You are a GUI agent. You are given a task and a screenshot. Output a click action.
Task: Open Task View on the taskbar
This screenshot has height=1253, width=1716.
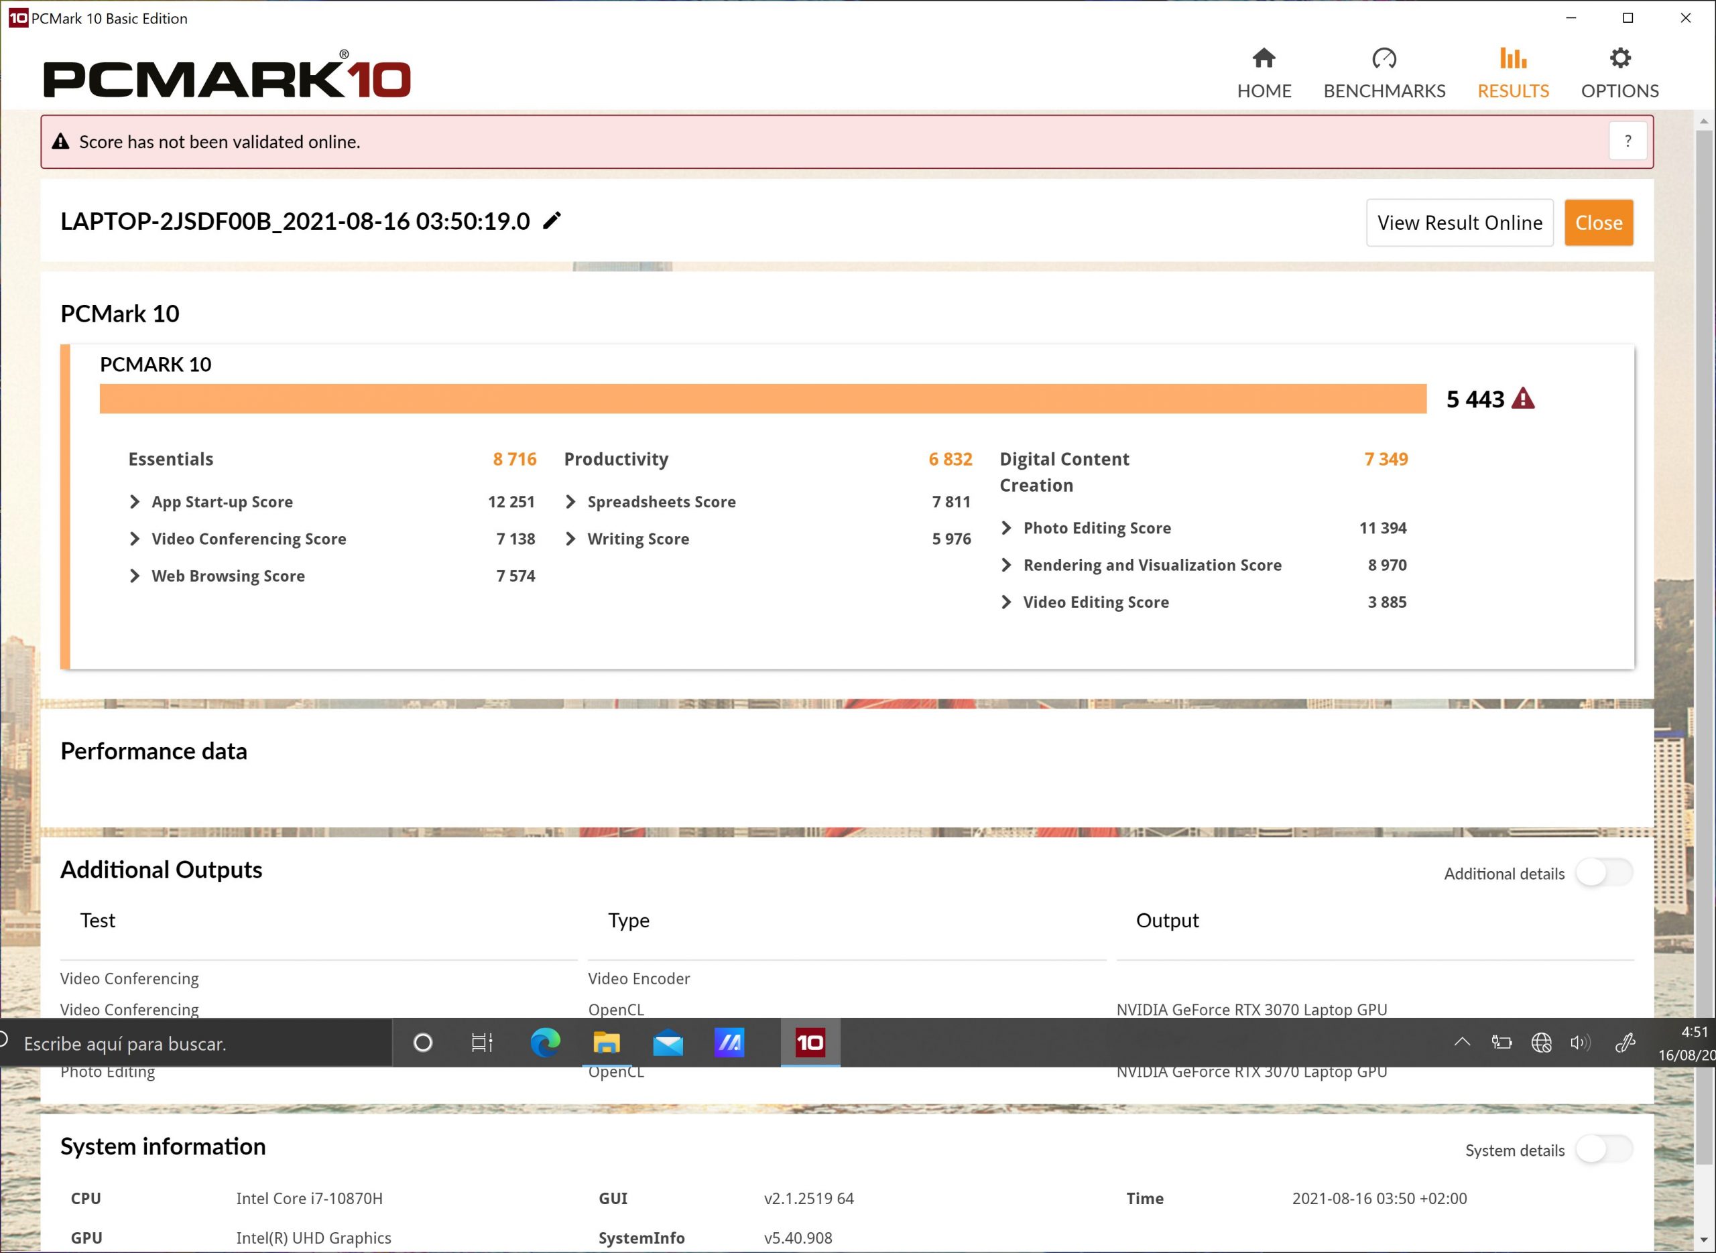click(482, 1043)
